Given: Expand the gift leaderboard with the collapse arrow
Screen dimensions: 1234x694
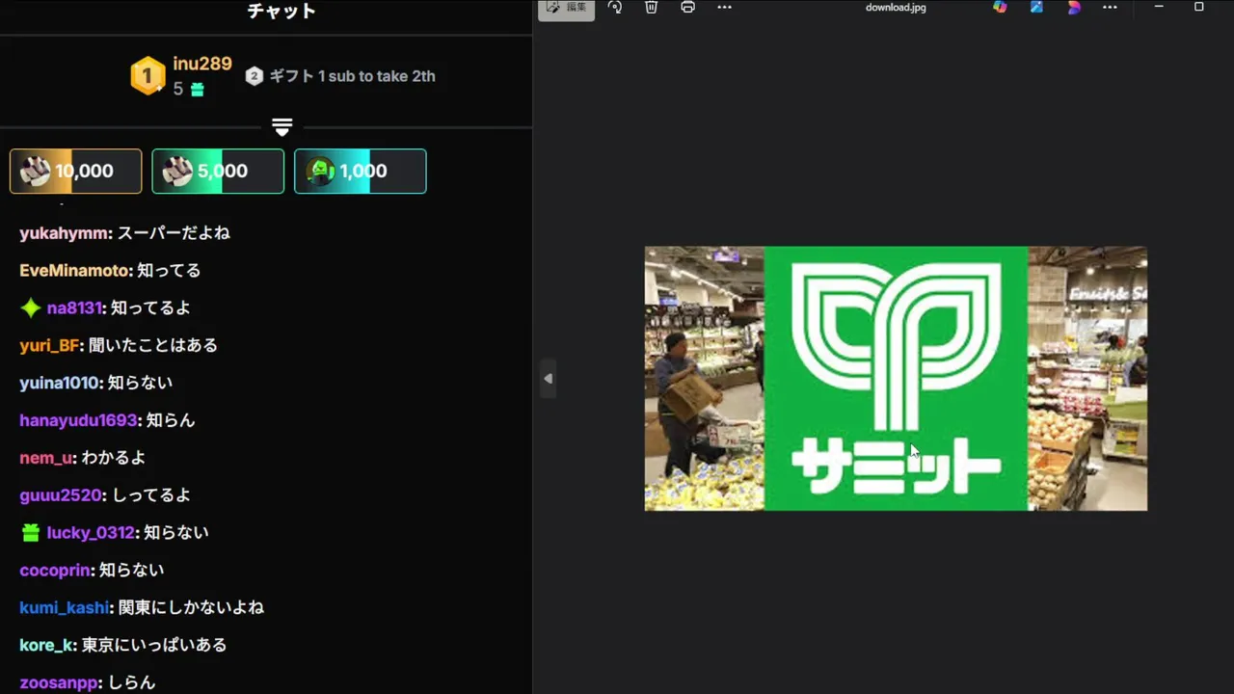Looking at the screenshot, I should pos(282,127).
